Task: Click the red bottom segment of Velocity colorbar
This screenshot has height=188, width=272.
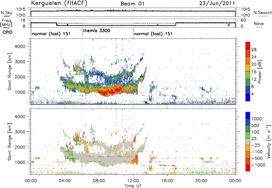Action: (248, 168)
